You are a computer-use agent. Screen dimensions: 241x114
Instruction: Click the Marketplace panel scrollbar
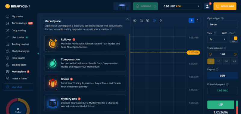130,74
